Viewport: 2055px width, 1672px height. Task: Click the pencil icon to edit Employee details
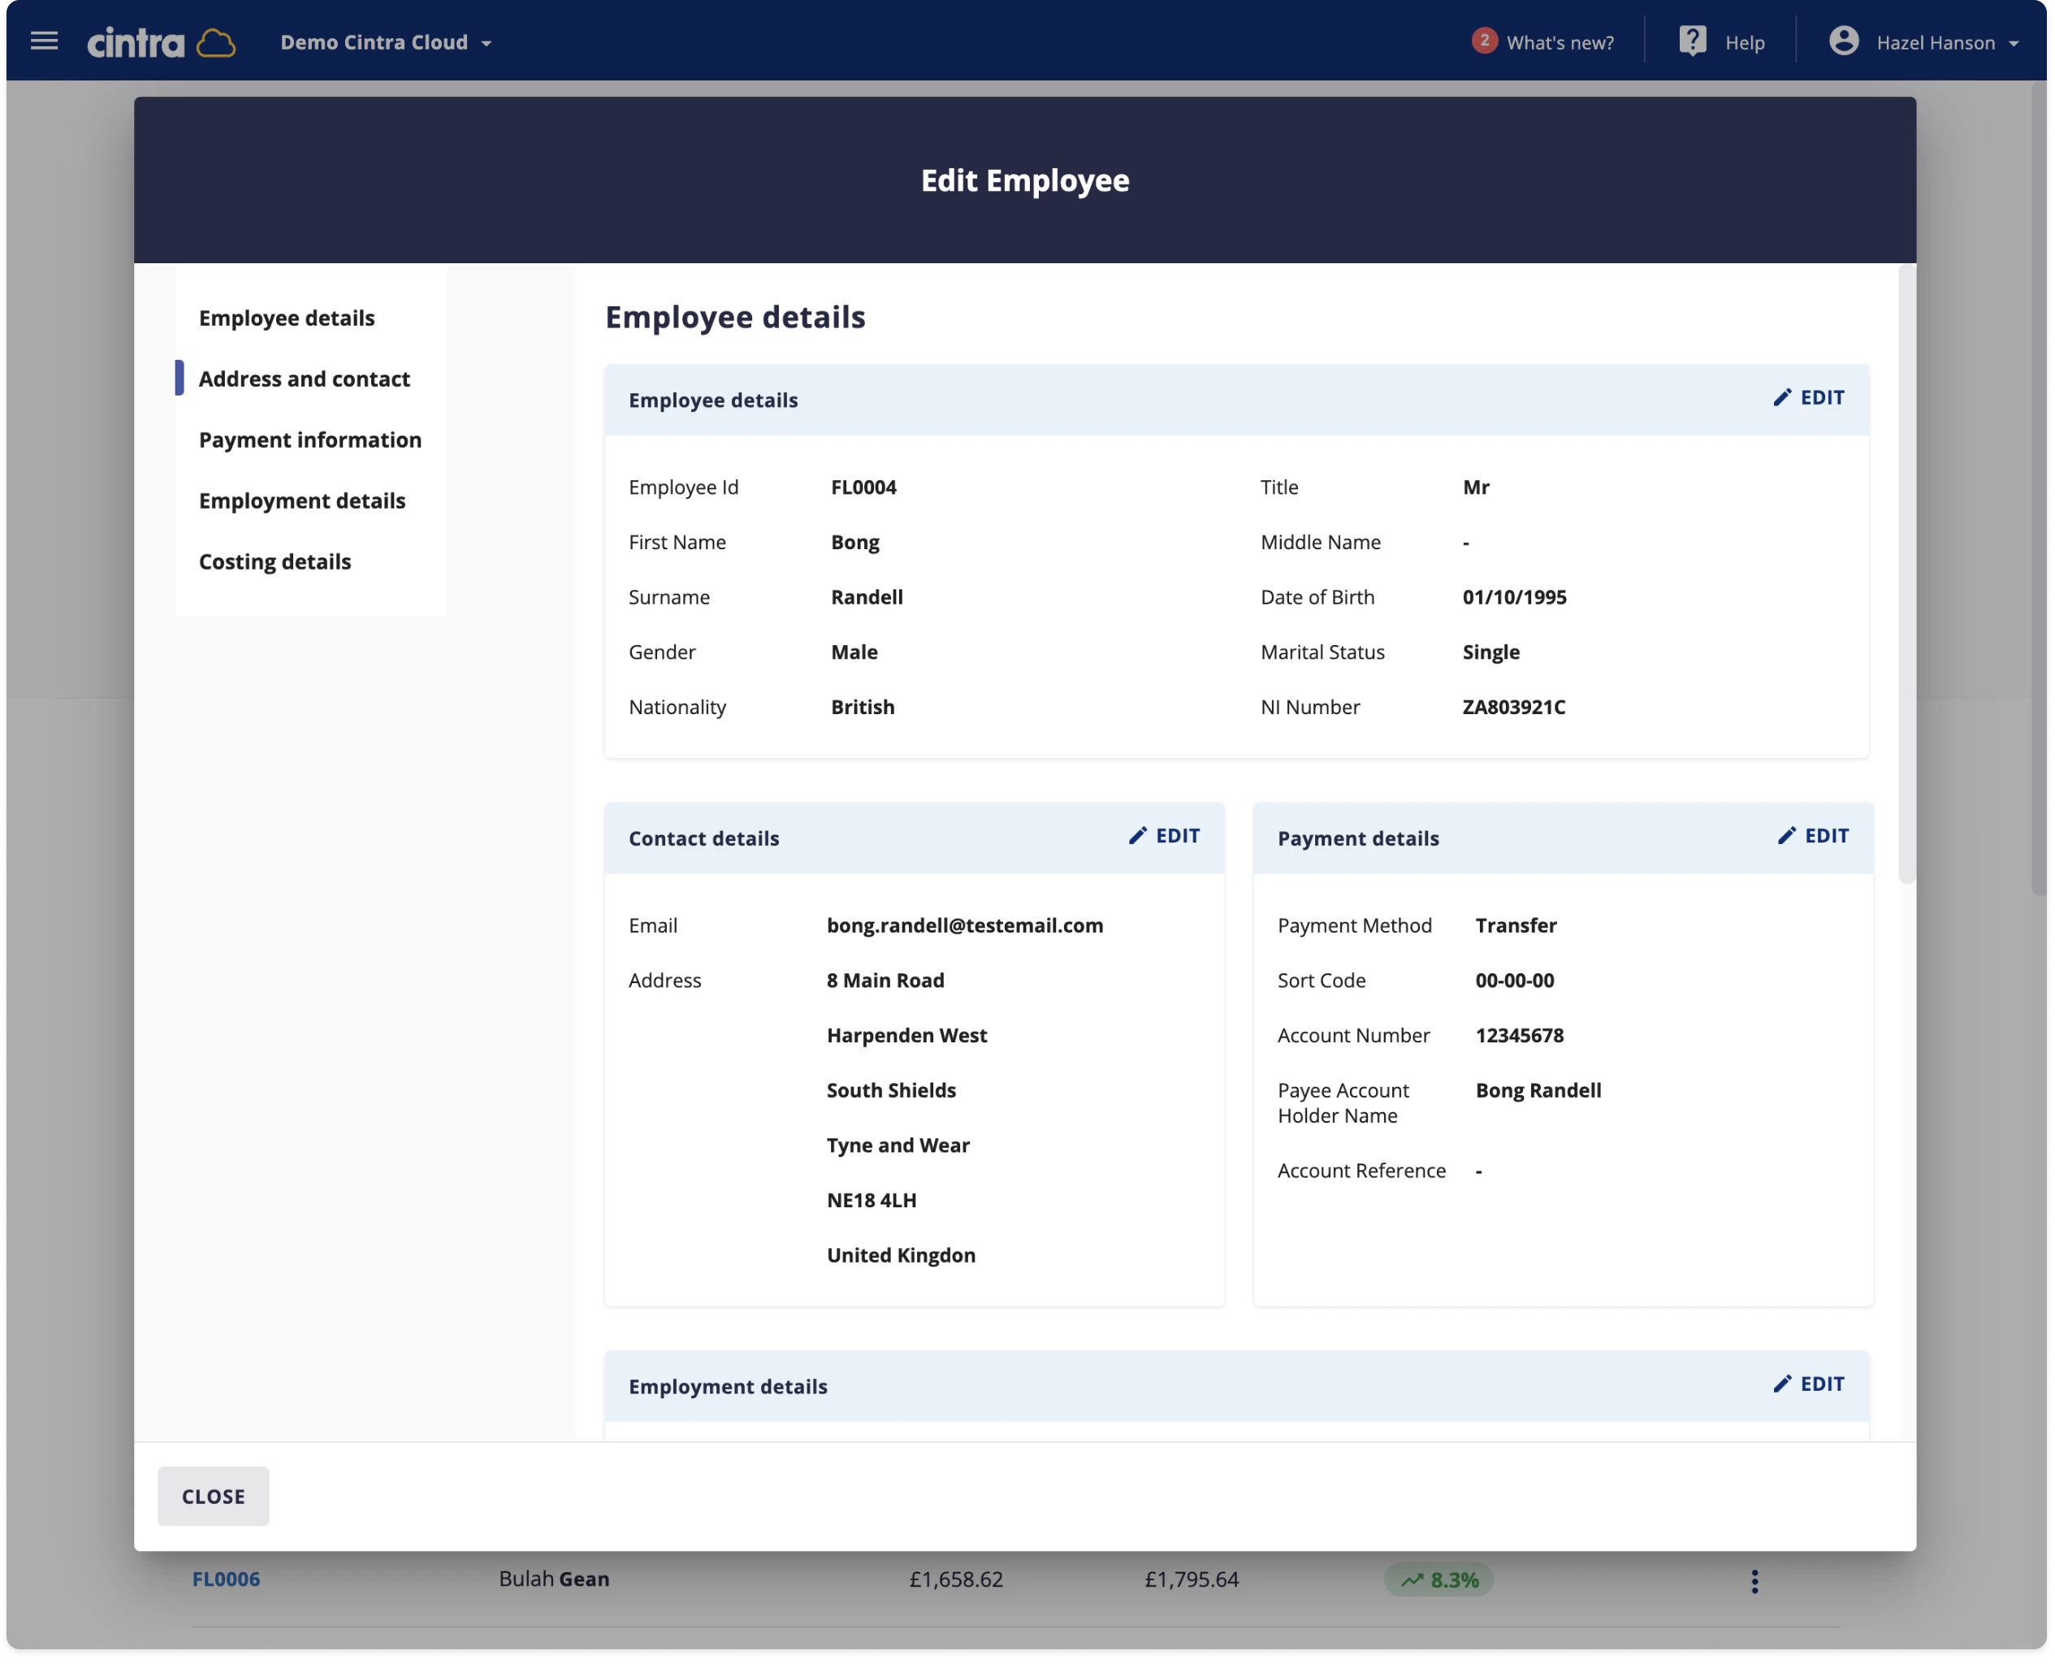pos(1782,398)
